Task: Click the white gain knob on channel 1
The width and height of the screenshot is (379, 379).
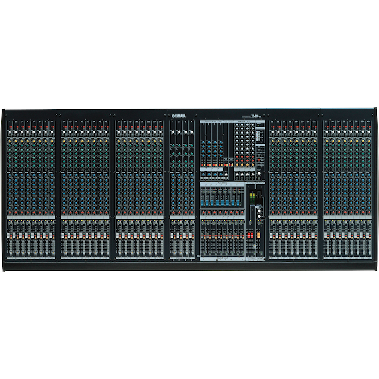Action: point(11,133)
